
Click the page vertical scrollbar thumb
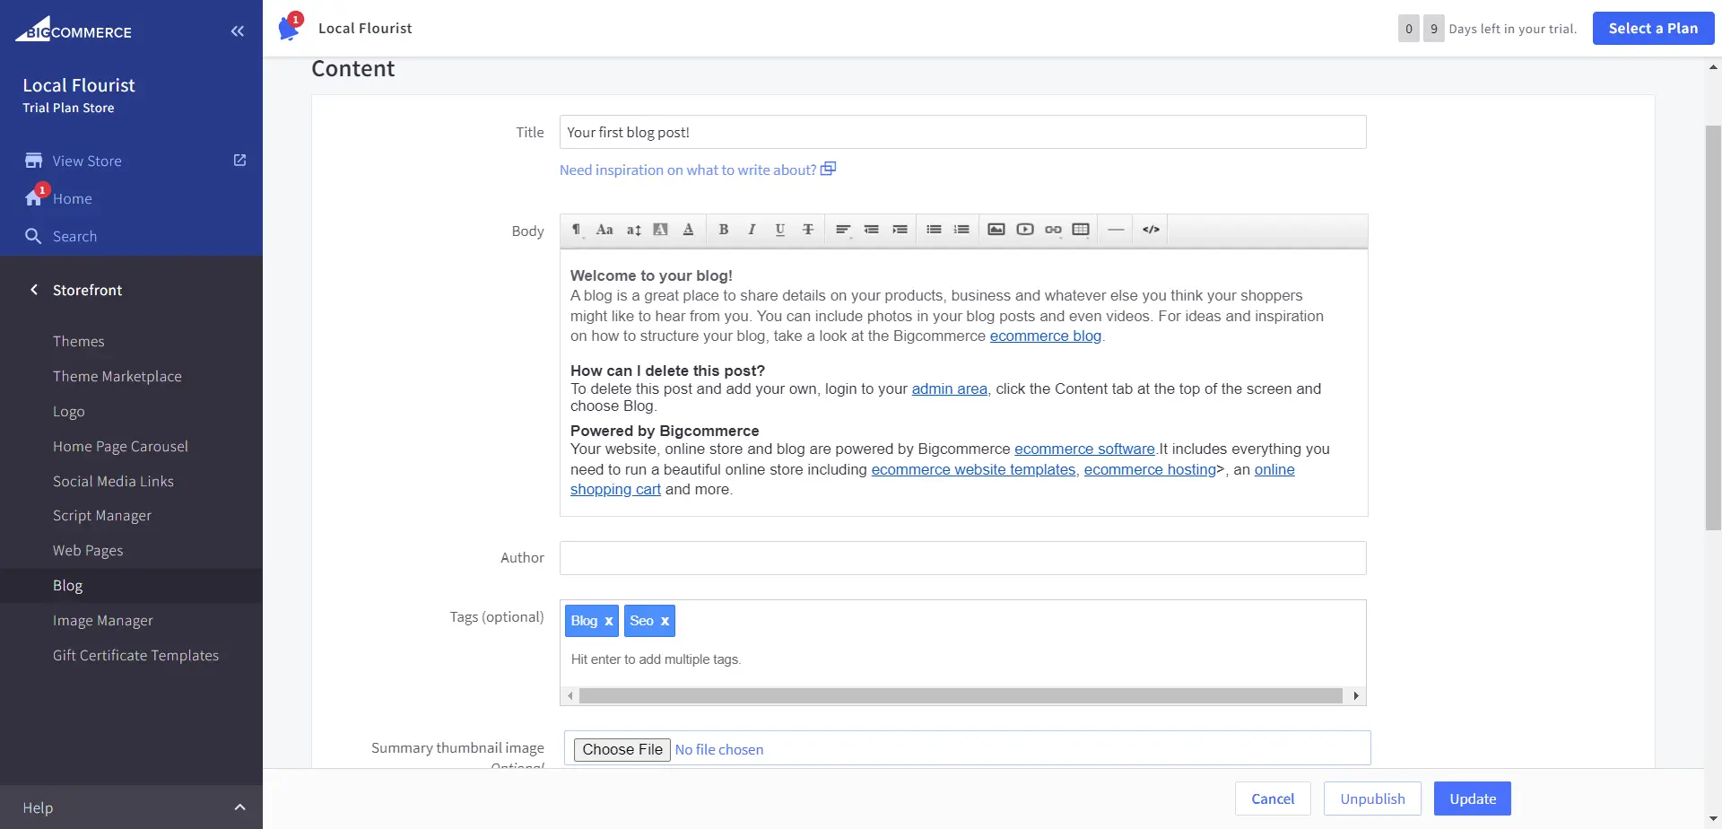[x=1713, y=327]
